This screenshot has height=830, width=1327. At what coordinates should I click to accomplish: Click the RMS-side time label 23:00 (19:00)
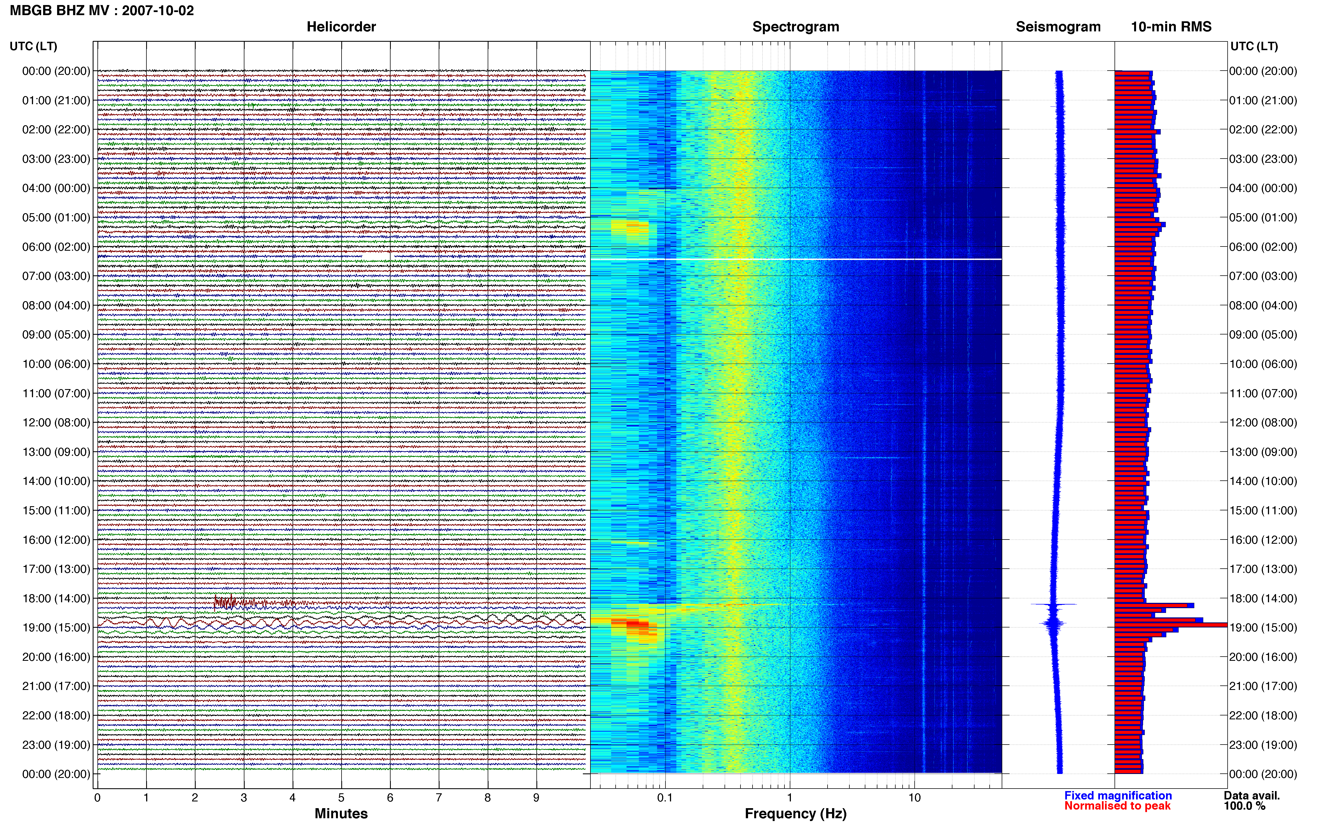click(x=1263, y=745)
